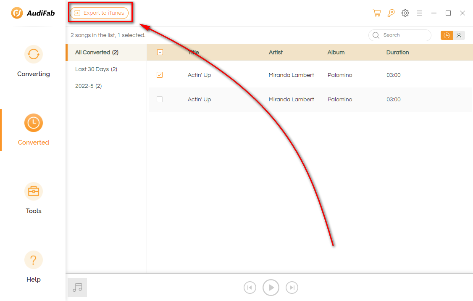Open the settings gear icon
473x301 pixels.
tap(405, 13)
